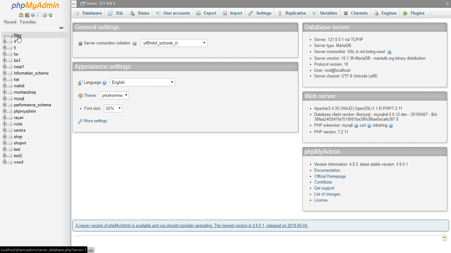Expand the momtazshop database node
This screenshot has height=253, width=451.
[5, 92]
